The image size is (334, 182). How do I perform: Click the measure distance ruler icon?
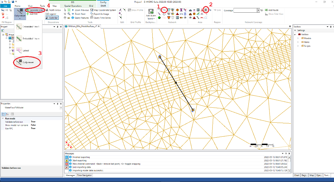coord(69,18)
